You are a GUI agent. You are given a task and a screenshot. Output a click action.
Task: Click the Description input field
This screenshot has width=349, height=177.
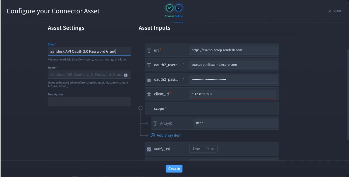coord(89,101)
